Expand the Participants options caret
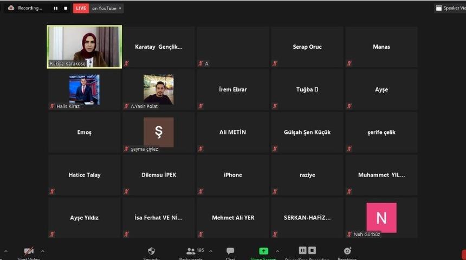Screen dimensions: 466x260 pyautogui.click(x=211, y=251)
